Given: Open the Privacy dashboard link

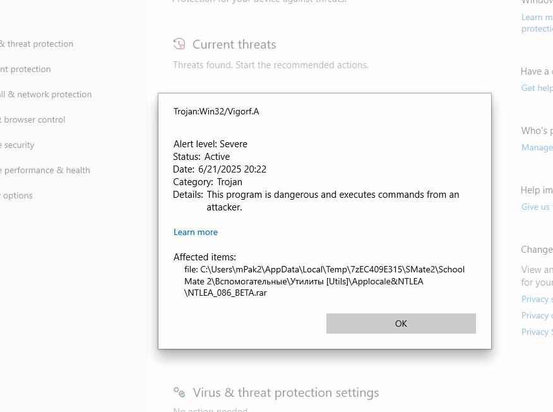Looking at the screenshot, I should tap(537, 315).
